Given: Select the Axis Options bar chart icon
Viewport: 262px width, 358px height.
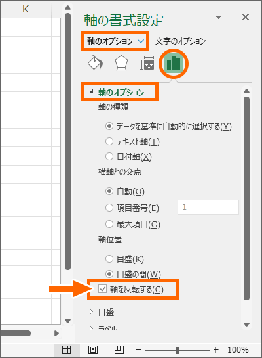Looking at the screenshot, I should (174, 63).
